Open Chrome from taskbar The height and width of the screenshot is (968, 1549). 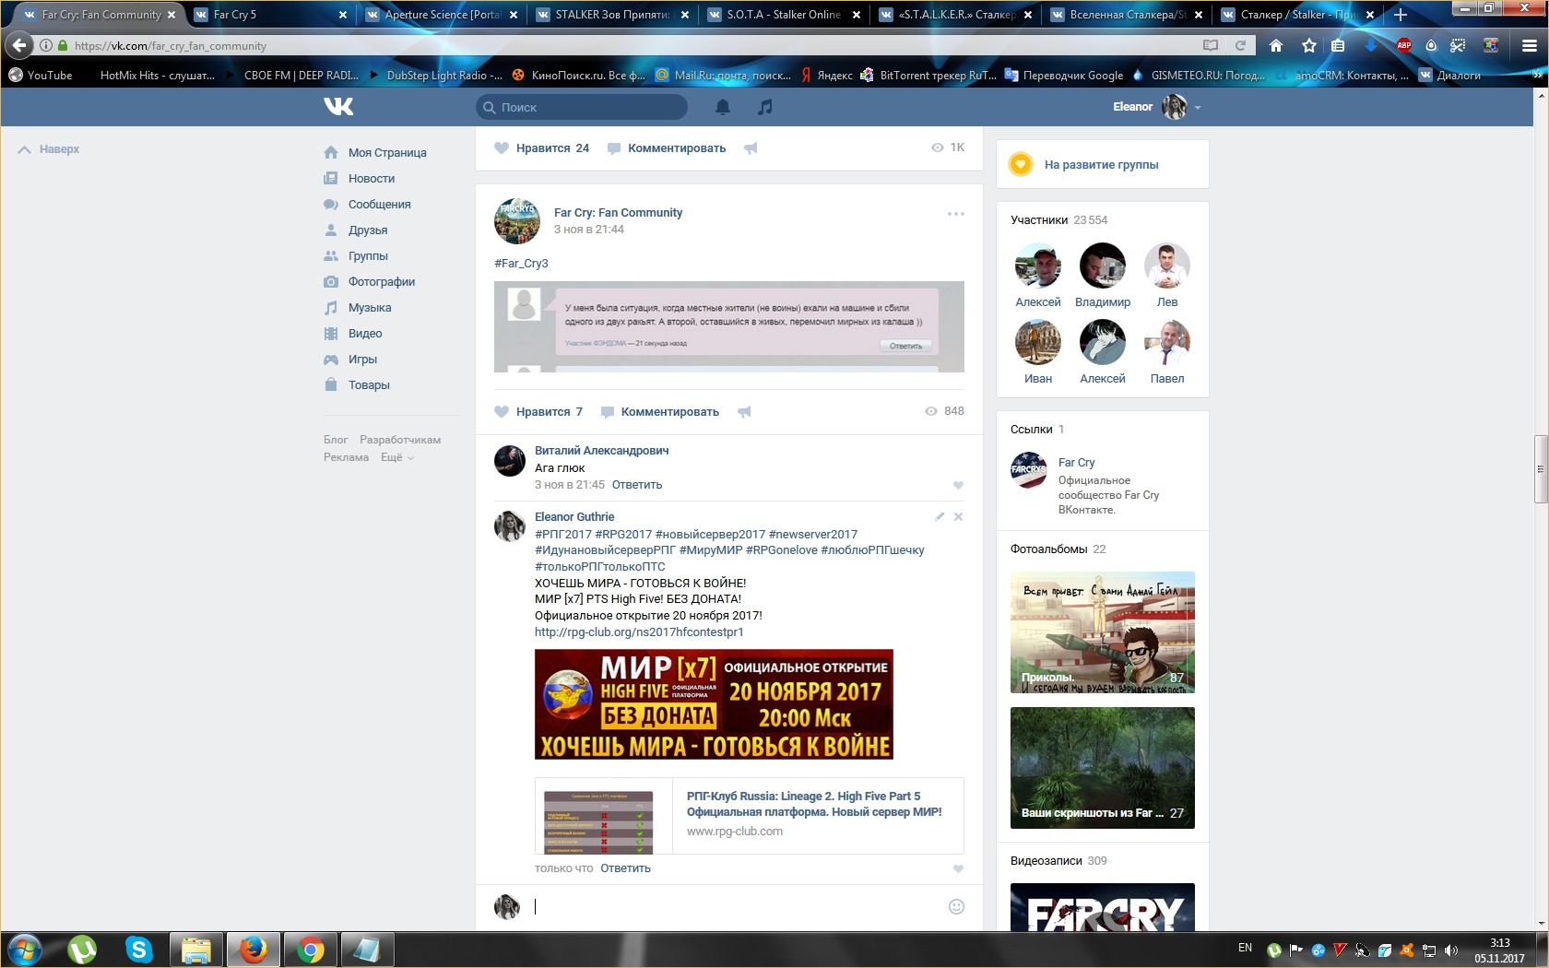pos(310,949)
